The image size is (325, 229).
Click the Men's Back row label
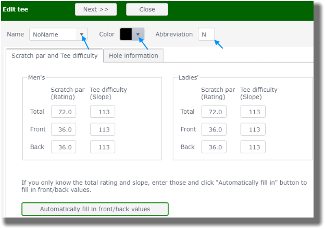click(x=37, y=147)
